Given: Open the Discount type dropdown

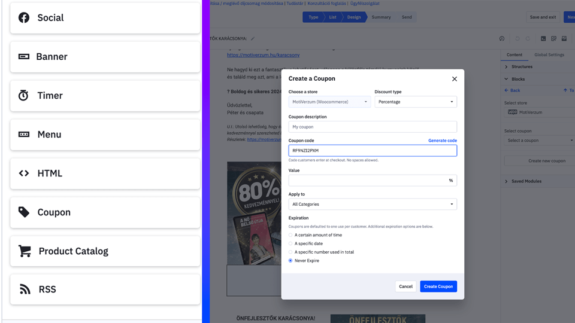Looking at the screenshot, I should [x=415, y=102].
